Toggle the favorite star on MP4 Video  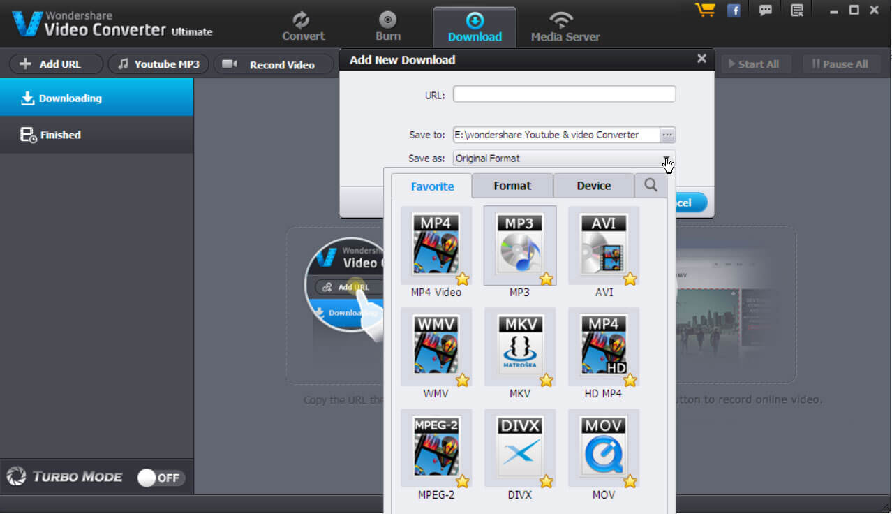coord(463,279)
